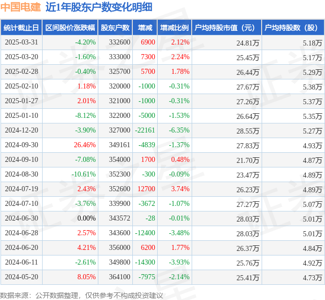
Task: Click the change ratio -0.01%
Action: pyautogui.click(x=179, y=219)
